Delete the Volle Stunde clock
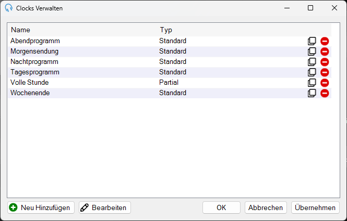Image resolution: width=347 pixels, height=221 pixels. 325,83
